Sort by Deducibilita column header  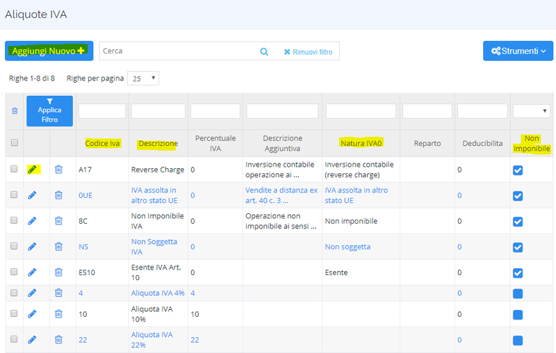tap(482, 143)
